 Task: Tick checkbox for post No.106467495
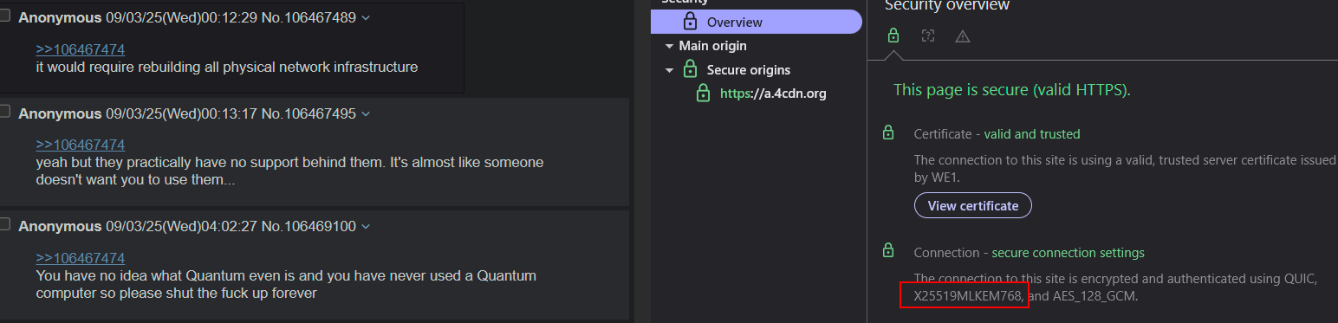(4, 112)
